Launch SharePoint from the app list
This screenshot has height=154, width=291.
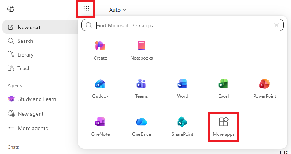click(x=183, y=127)
